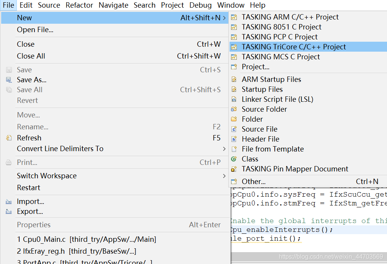Click the pCpu0.info.stmFreq code line
This screenshot has width=387, height=264.
coord(309,204)
